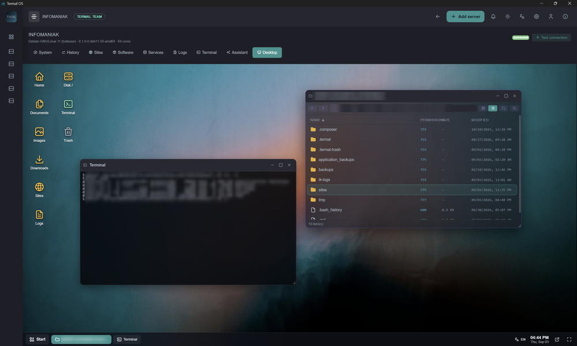
Task: Click the T/OS logo in sidebar
Action: [x=12, y=17]
